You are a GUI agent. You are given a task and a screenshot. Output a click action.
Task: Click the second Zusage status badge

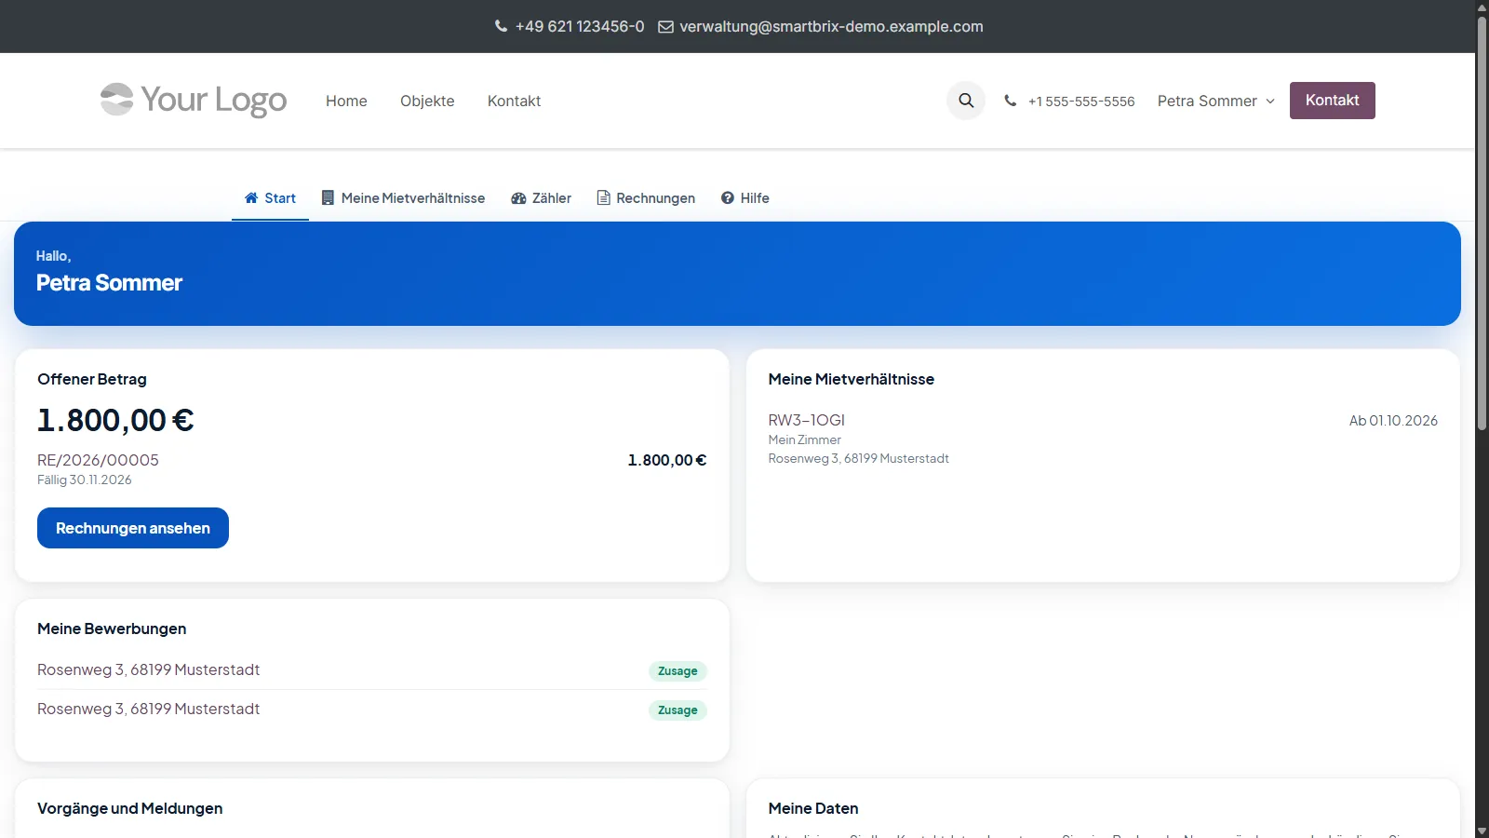(x=677, y=710)
